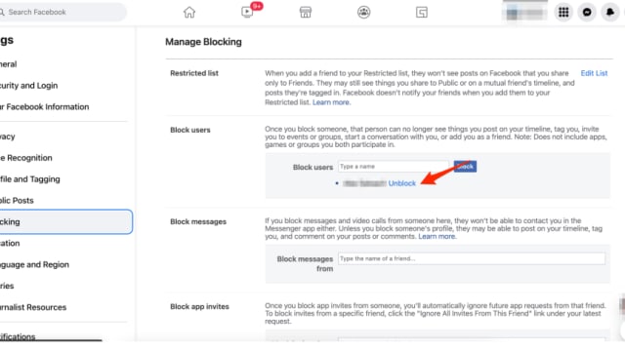This screenshot has width=625, height=351.
Task: Click Block messages from name field
Action: click(472, 258)
